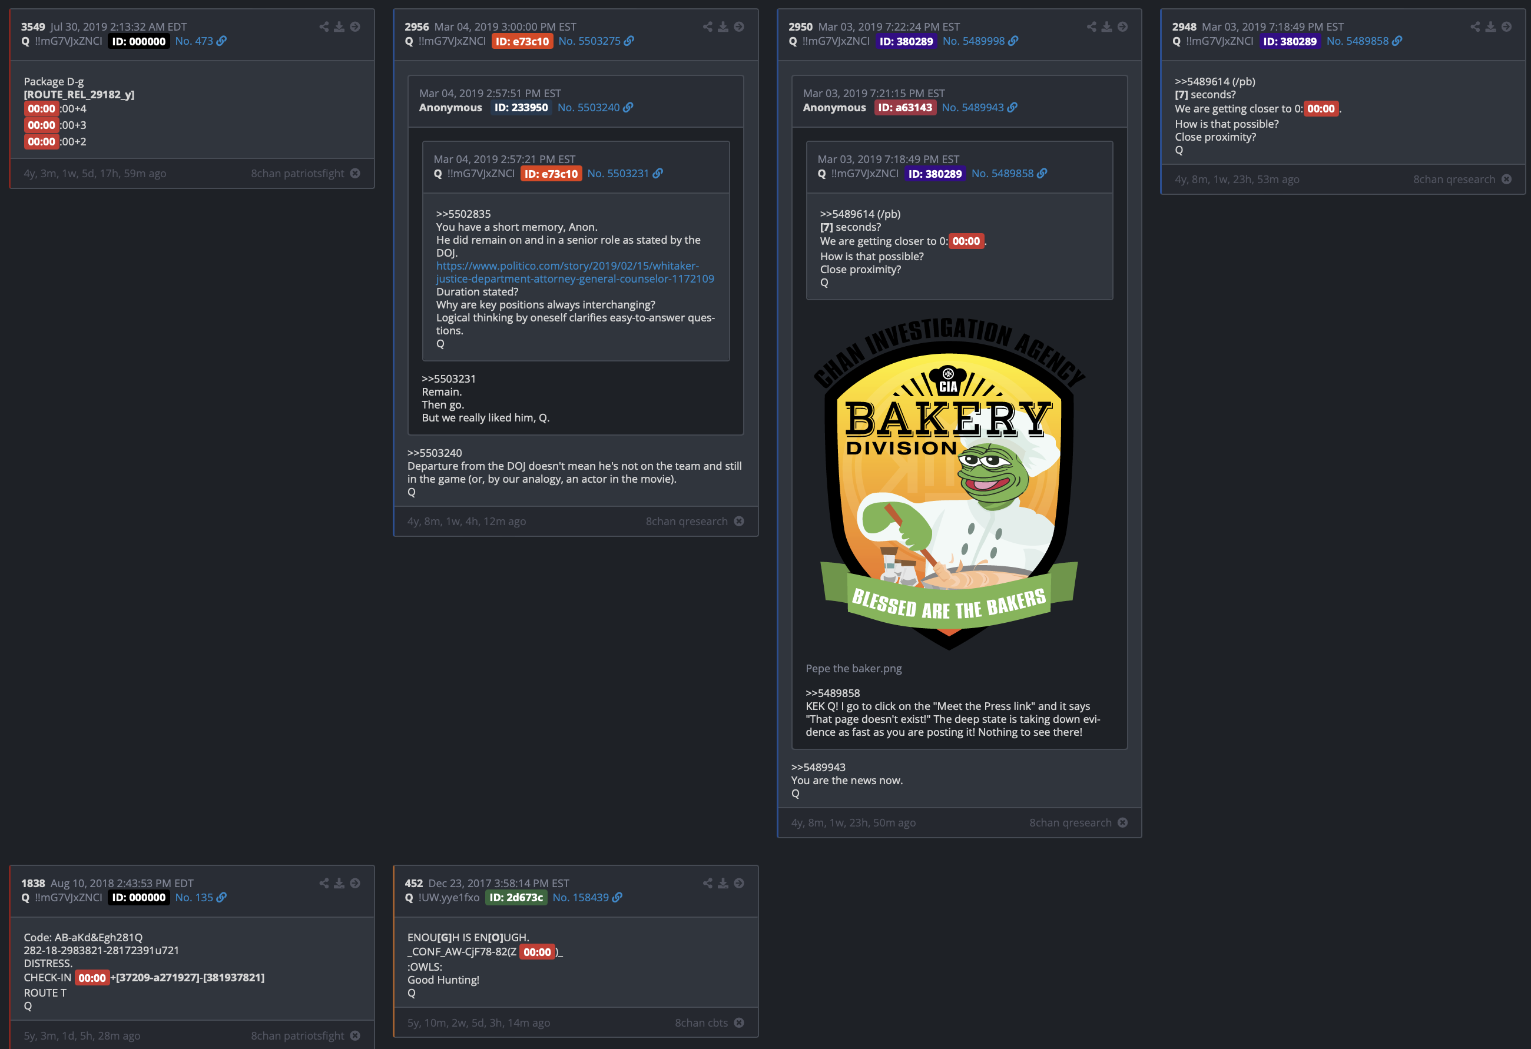Follow the >>5503240 reply reference
Screen dimensions: 1531x1049
point(435,453)
